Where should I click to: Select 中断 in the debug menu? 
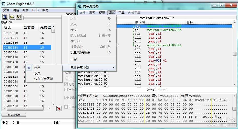[89, 60]
